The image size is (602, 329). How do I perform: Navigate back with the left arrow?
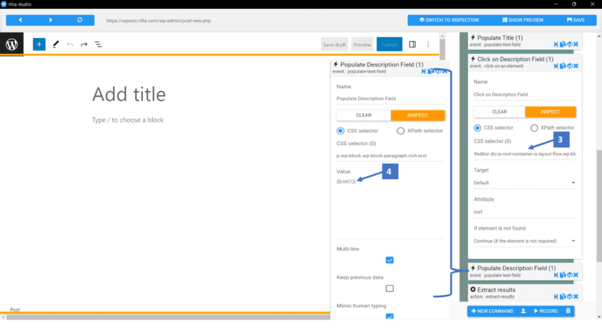tap(21, 20)
